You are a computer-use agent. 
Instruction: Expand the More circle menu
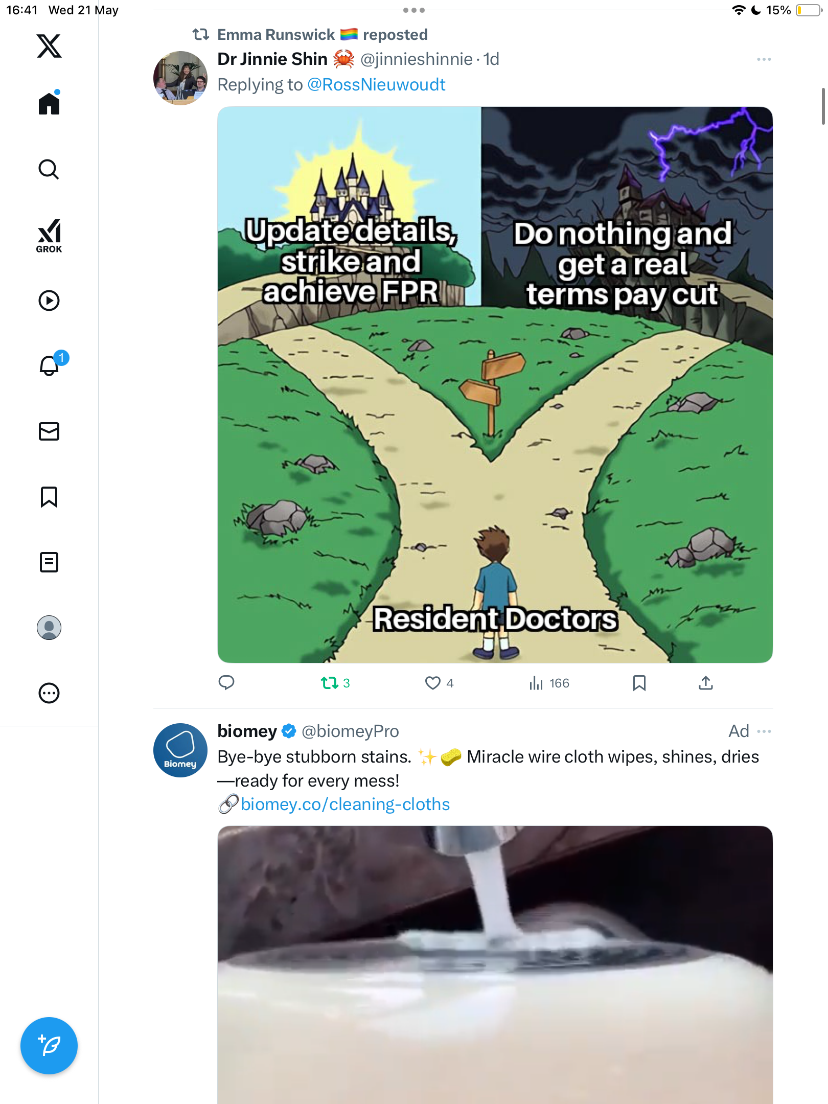click(x=49, y=693)
